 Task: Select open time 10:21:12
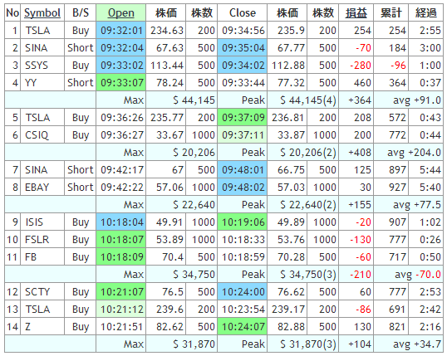(x=121, y=309)
